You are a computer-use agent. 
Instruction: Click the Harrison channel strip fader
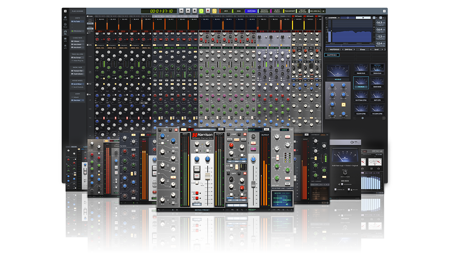(x=208, y=176)
